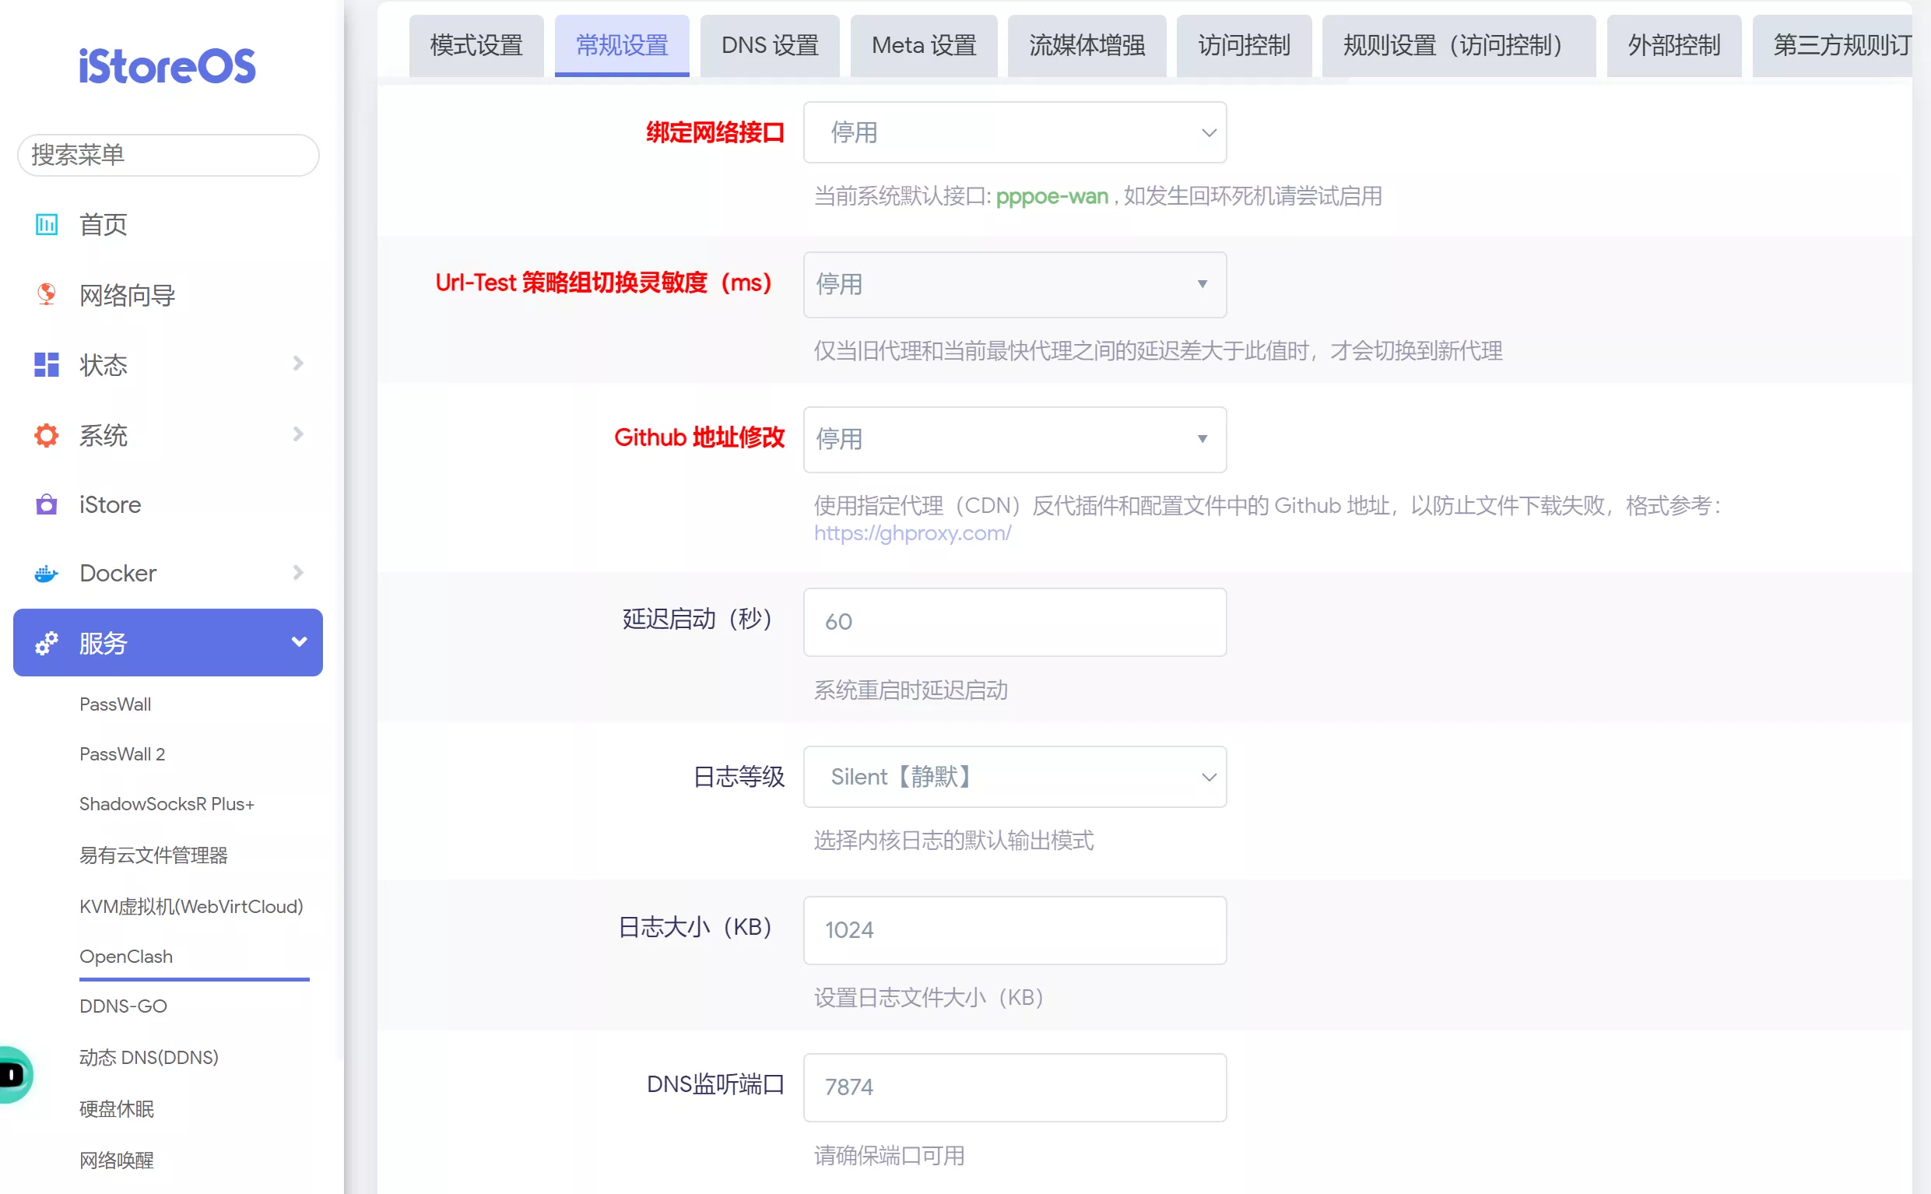Click the floating round widget at left edge
The width and height of the screenshot is (1931, 1194).
coord(14,1075)
